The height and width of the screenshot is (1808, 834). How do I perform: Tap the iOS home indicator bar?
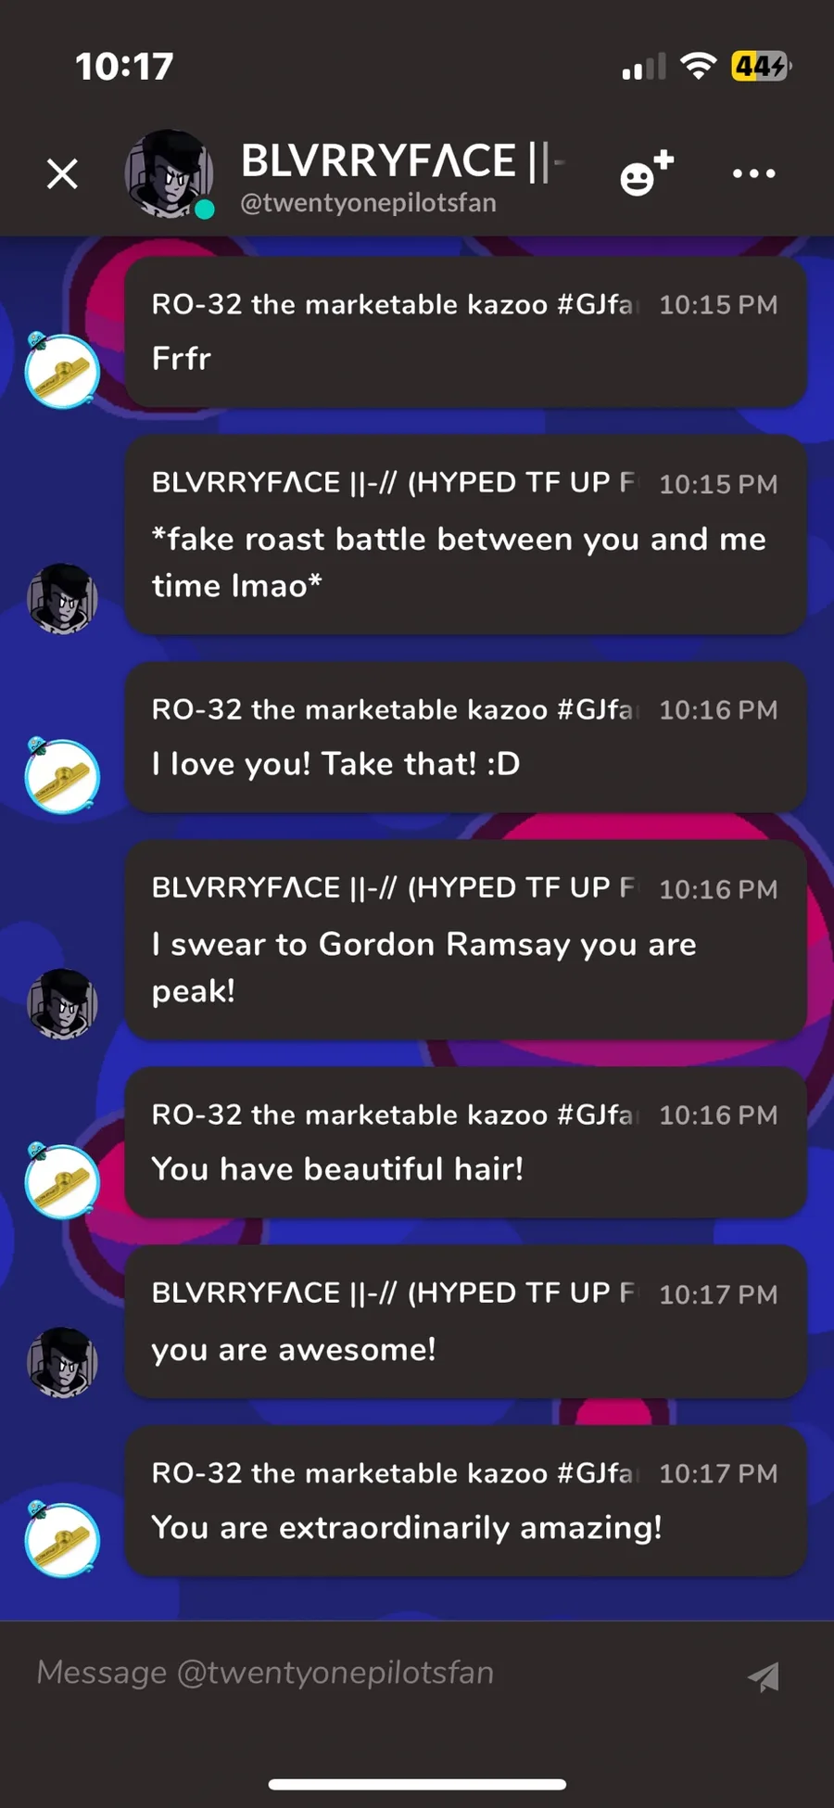(x=417, y=1784)
